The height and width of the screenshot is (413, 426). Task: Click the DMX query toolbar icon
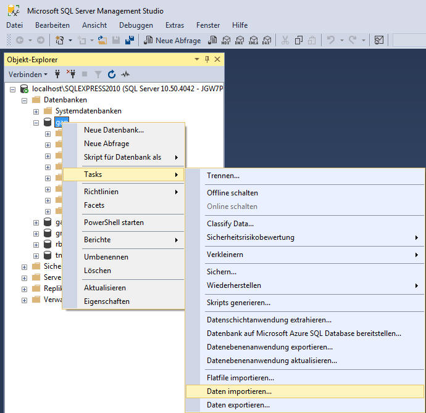pyautogui.click(x=240, y=41)
